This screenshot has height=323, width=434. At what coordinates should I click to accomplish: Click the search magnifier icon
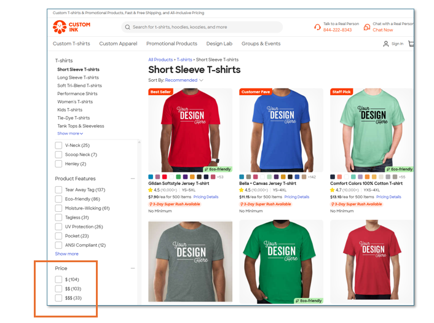[x=127, y=27]
